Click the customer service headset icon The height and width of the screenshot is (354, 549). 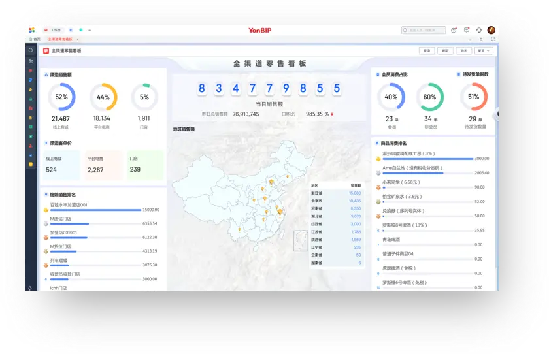pos(478,30)
